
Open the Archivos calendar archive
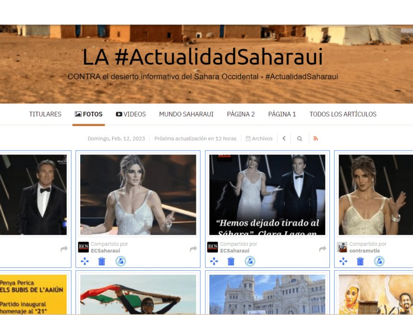(259, 139)
